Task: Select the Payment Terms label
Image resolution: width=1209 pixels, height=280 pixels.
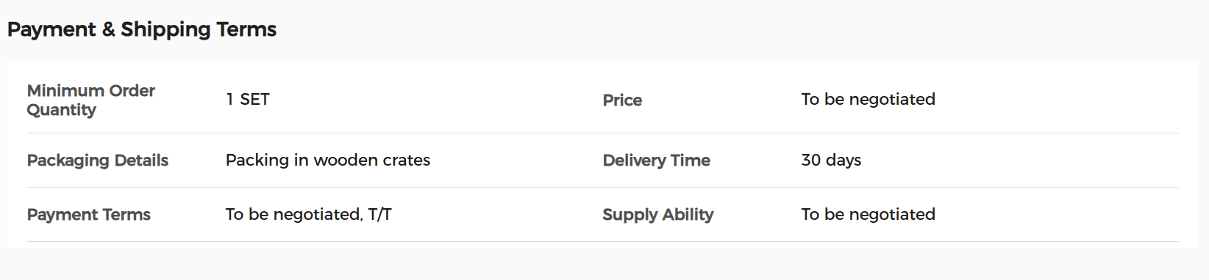Action: click(x=89, y=214)
